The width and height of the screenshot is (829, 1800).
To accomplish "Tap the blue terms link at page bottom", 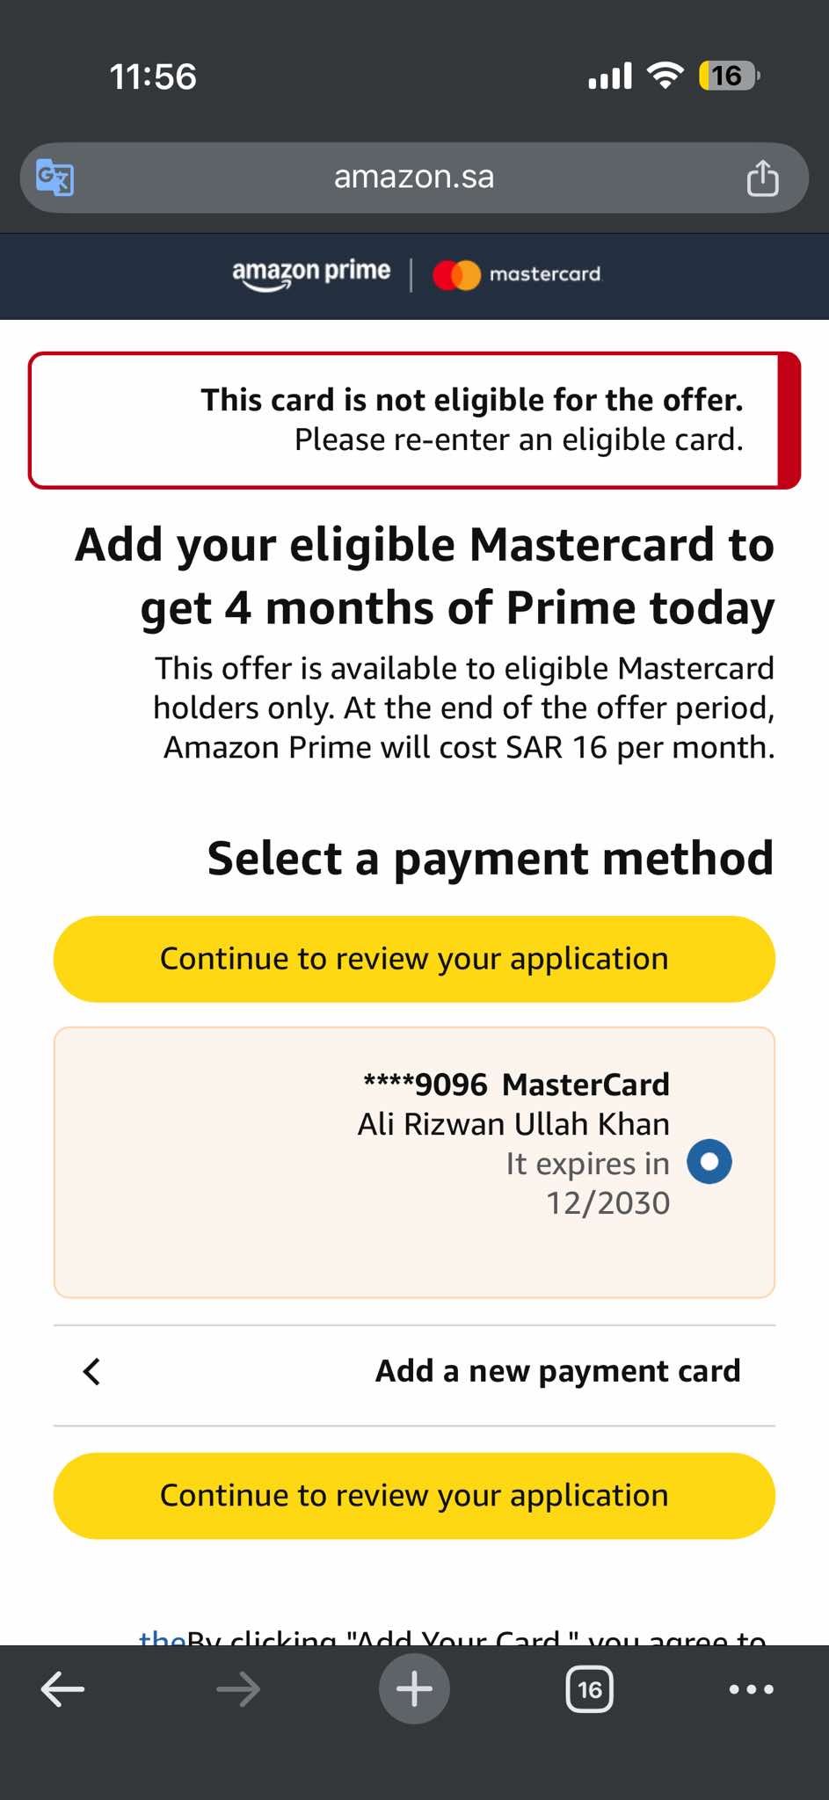I will [162, 1637].
